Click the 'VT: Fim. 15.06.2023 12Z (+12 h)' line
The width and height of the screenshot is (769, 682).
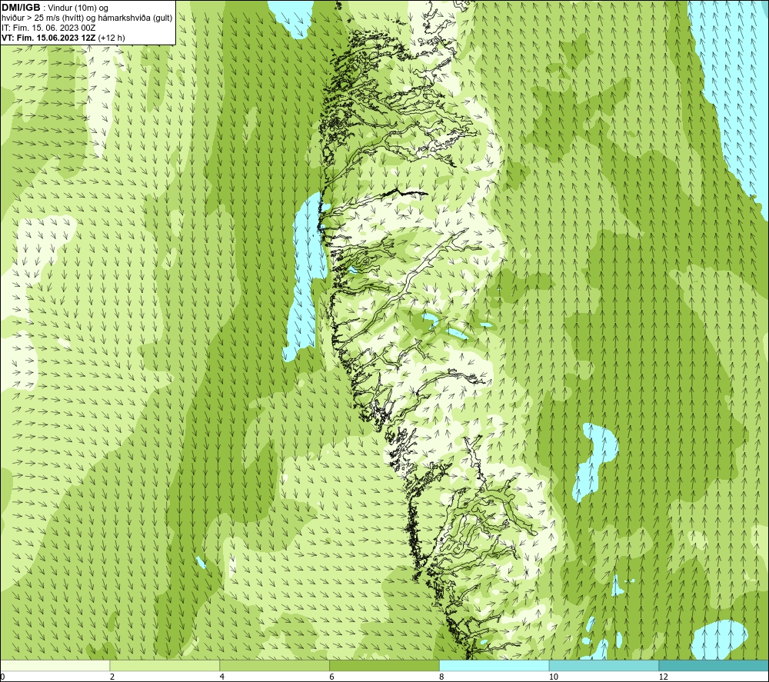[63, 38]
